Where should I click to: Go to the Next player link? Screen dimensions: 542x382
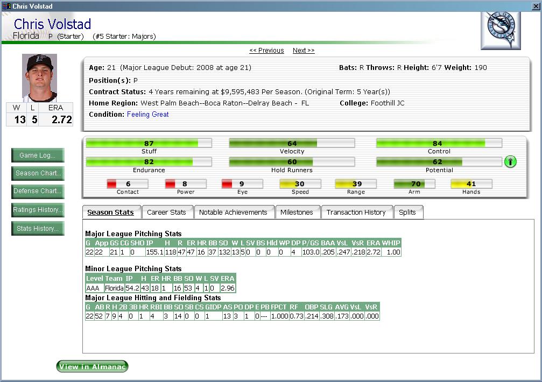point(304,51)
